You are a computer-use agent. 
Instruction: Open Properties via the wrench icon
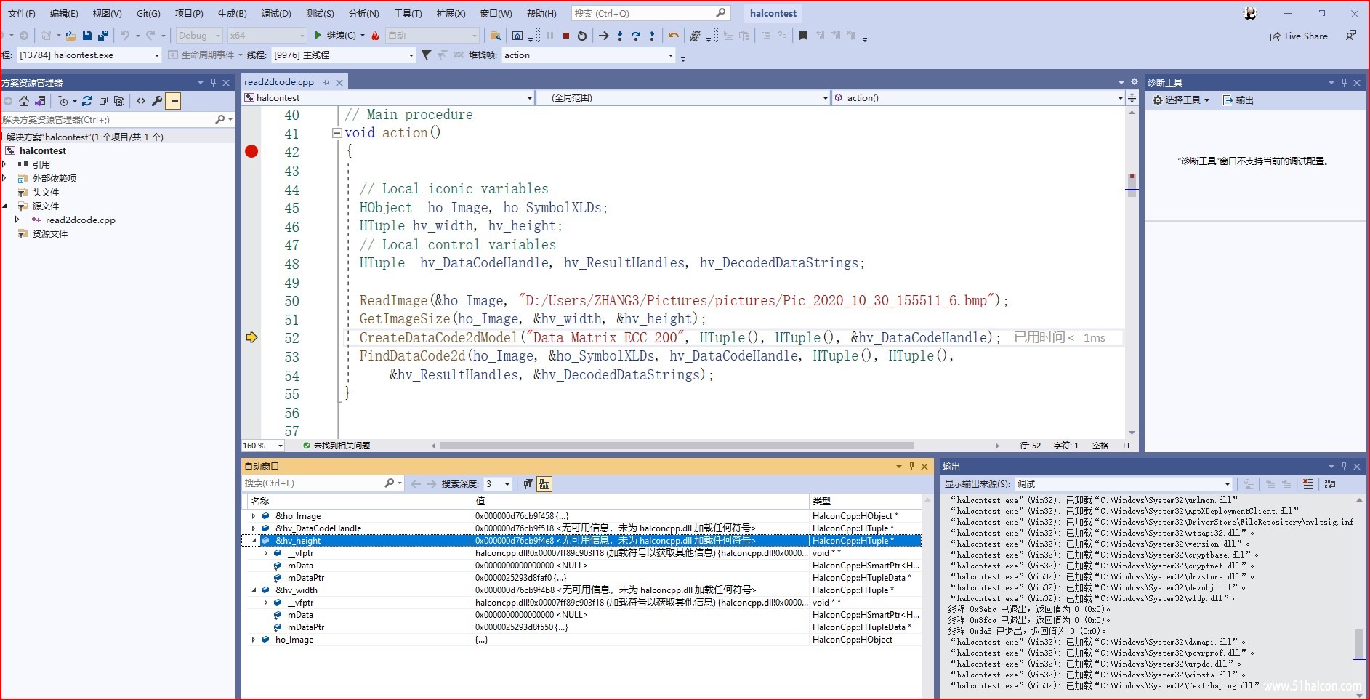157,101
